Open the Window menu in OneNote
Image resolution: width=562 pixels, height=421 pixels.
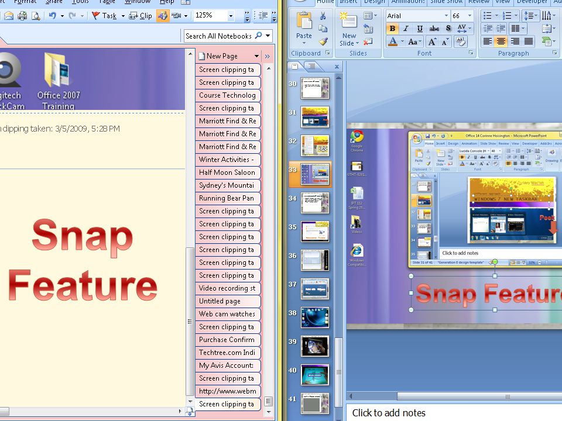click(x=138, y=2)
